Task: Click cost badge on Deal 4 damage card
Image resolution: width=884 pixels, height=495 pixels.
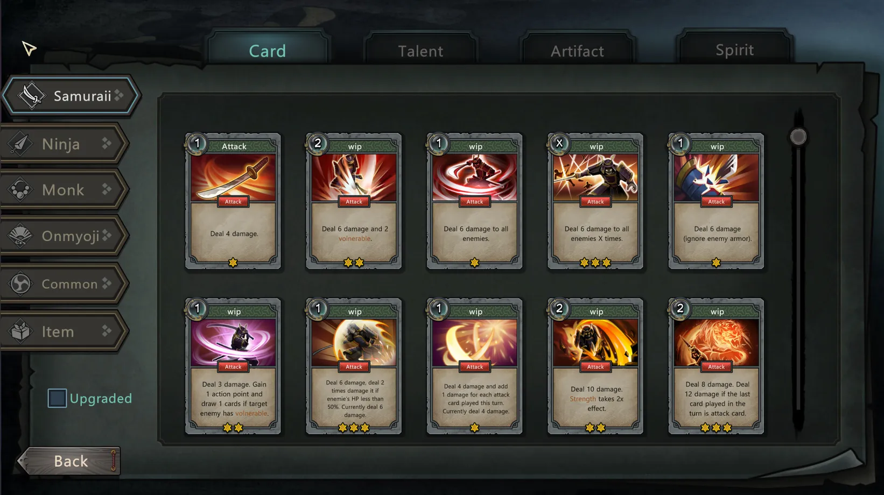Action: [x=197, y=143]
